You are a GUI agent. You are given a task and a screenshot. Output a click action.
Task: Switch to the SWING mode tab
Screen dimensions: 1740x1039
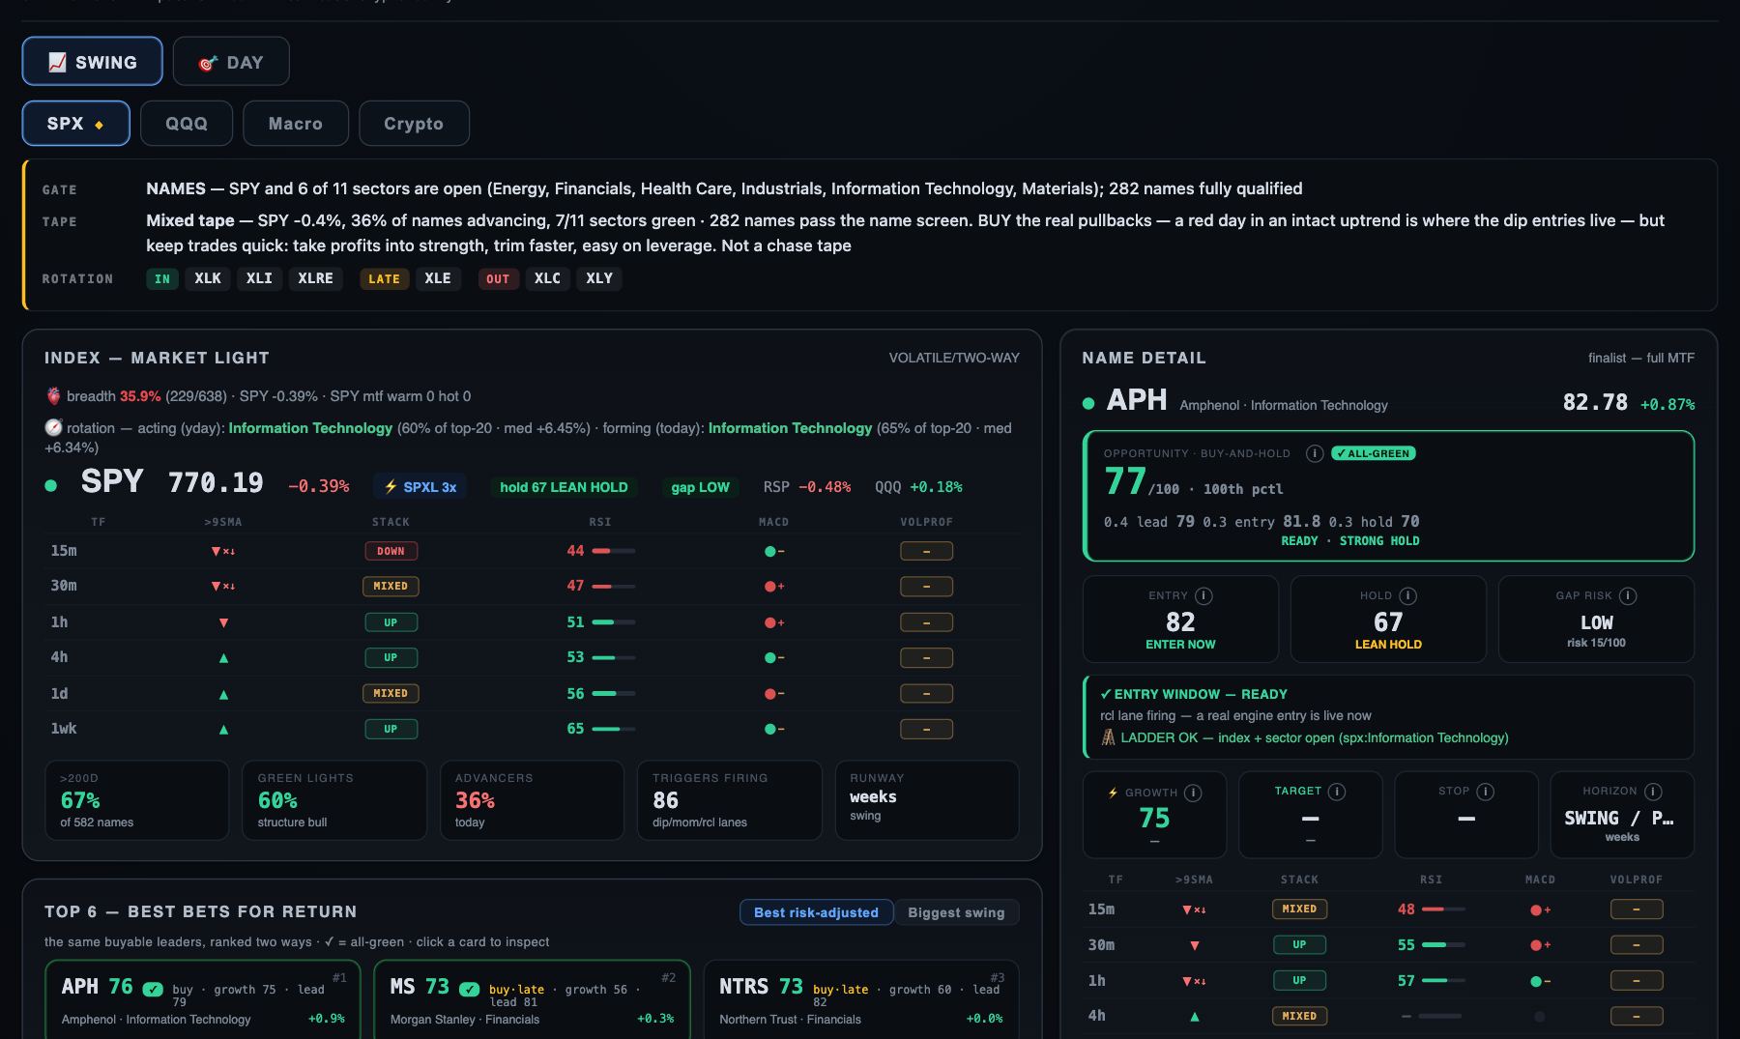tap(93, 61)
